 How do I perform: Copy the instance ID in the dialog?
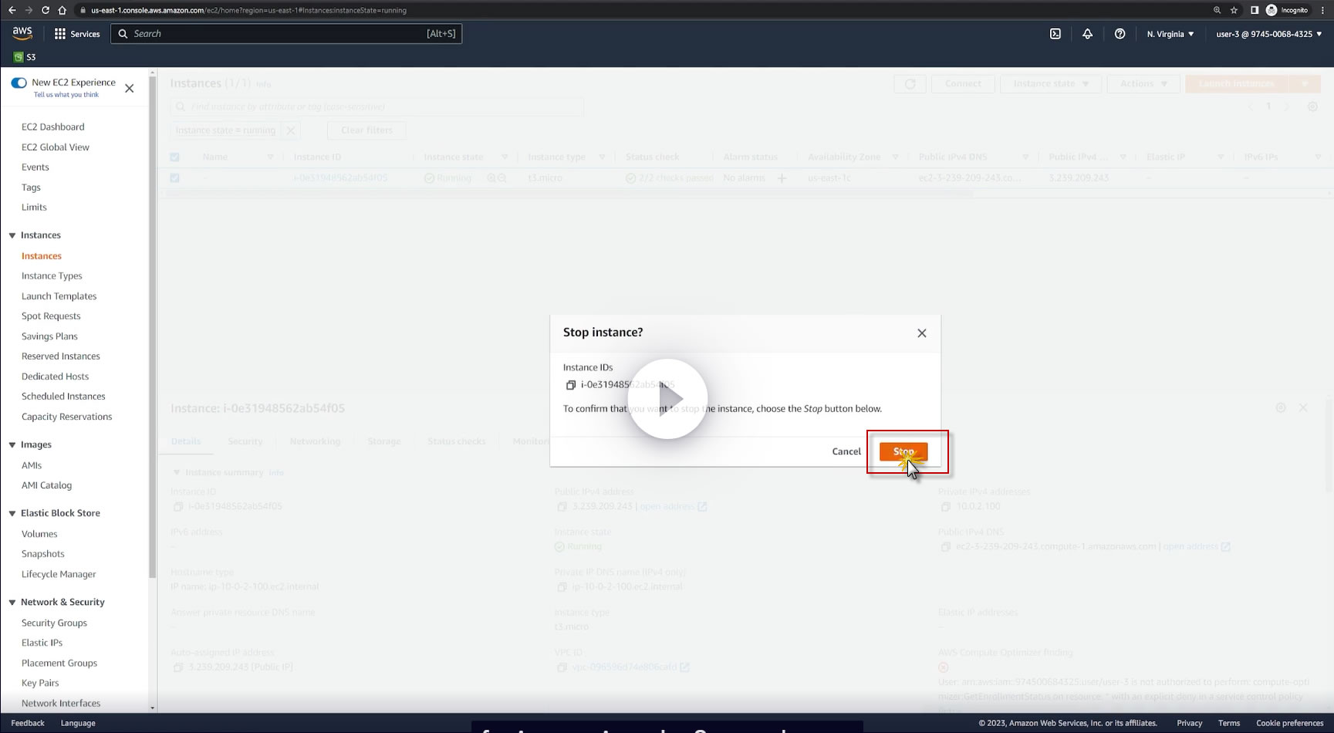(571, 385)
